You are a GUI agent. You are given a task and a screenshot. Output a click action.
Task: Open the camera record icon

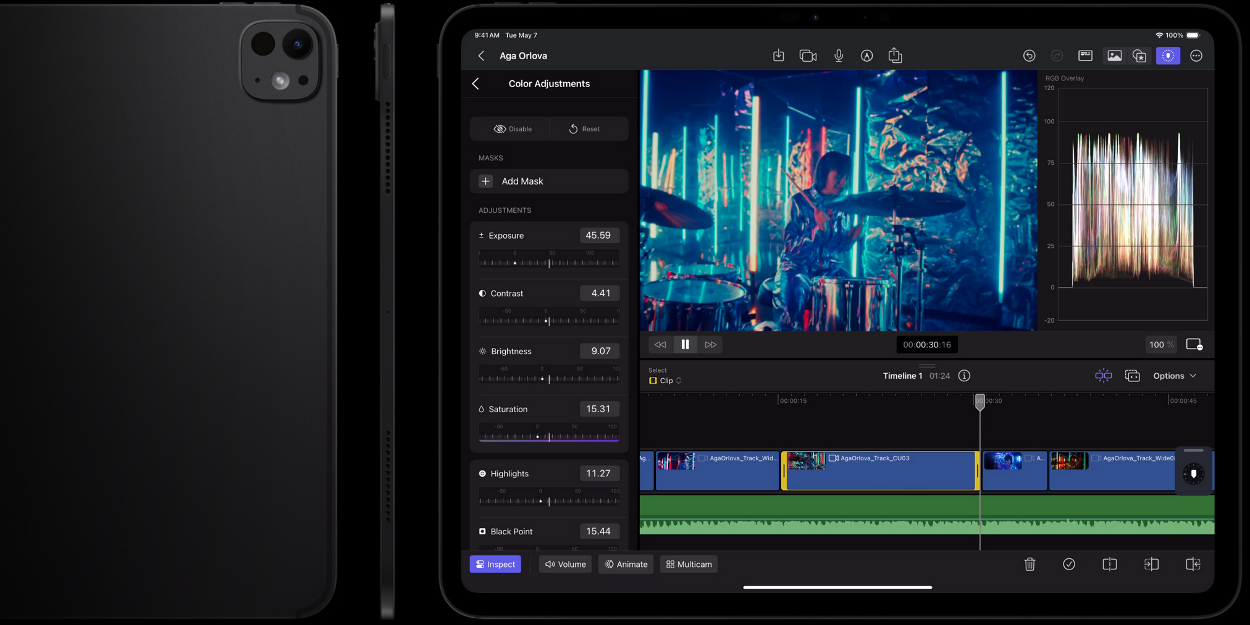click(808, 56)
